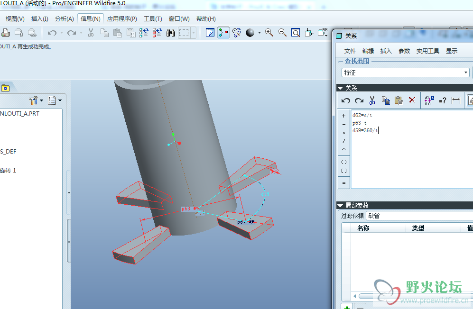Switch to the Favorites folder tab
The height and width of the screenshot is (309, 473).
[x=5, y=88]
